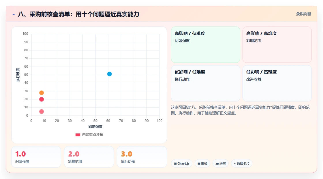
Task: Click the lightning icon beside the section title
Action: point(14,14)
